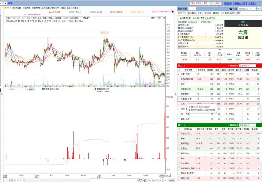Expand the arrow below EPS financial row
The width and height of the screenshot is (262, 182).
(x=220, y=62)
